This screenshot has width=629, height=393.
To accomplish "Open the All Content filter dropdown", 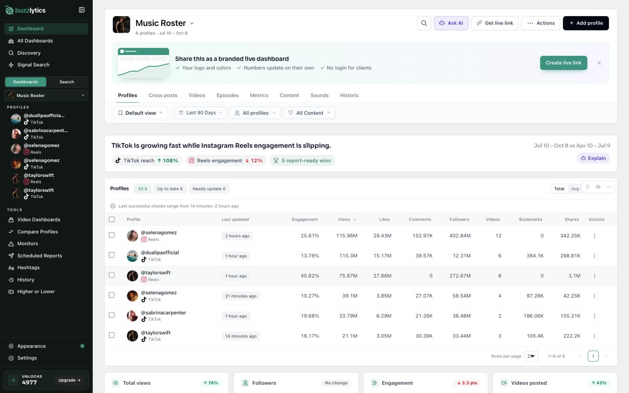I will (310, 113).
